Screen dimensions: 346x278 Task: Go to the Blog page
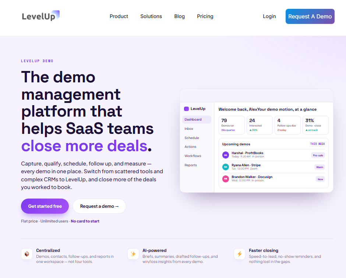(x=179, y=16)
